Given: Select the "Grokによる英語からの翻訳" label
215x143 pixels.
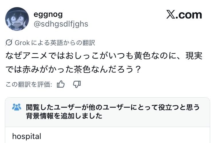Looking at the screenshot, I should [x=55, y=43].
